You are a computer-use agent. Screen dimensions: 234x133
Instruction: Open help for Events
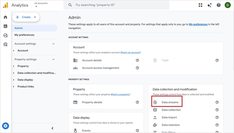point(137,130)
